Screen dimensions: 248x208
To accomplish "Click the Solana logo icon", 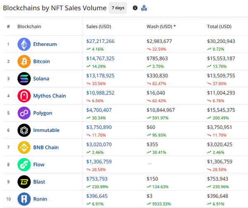I will click(24, 79).
